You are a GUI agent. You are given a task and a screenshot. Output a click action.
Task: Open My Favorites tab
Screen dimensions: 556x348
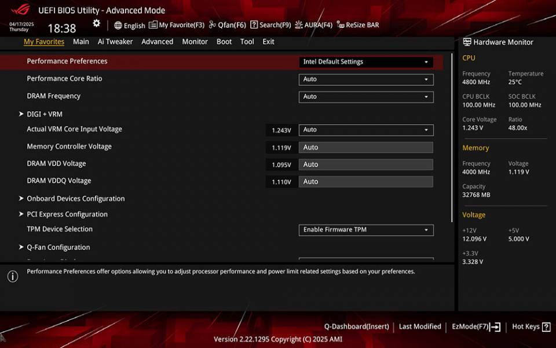44,42
